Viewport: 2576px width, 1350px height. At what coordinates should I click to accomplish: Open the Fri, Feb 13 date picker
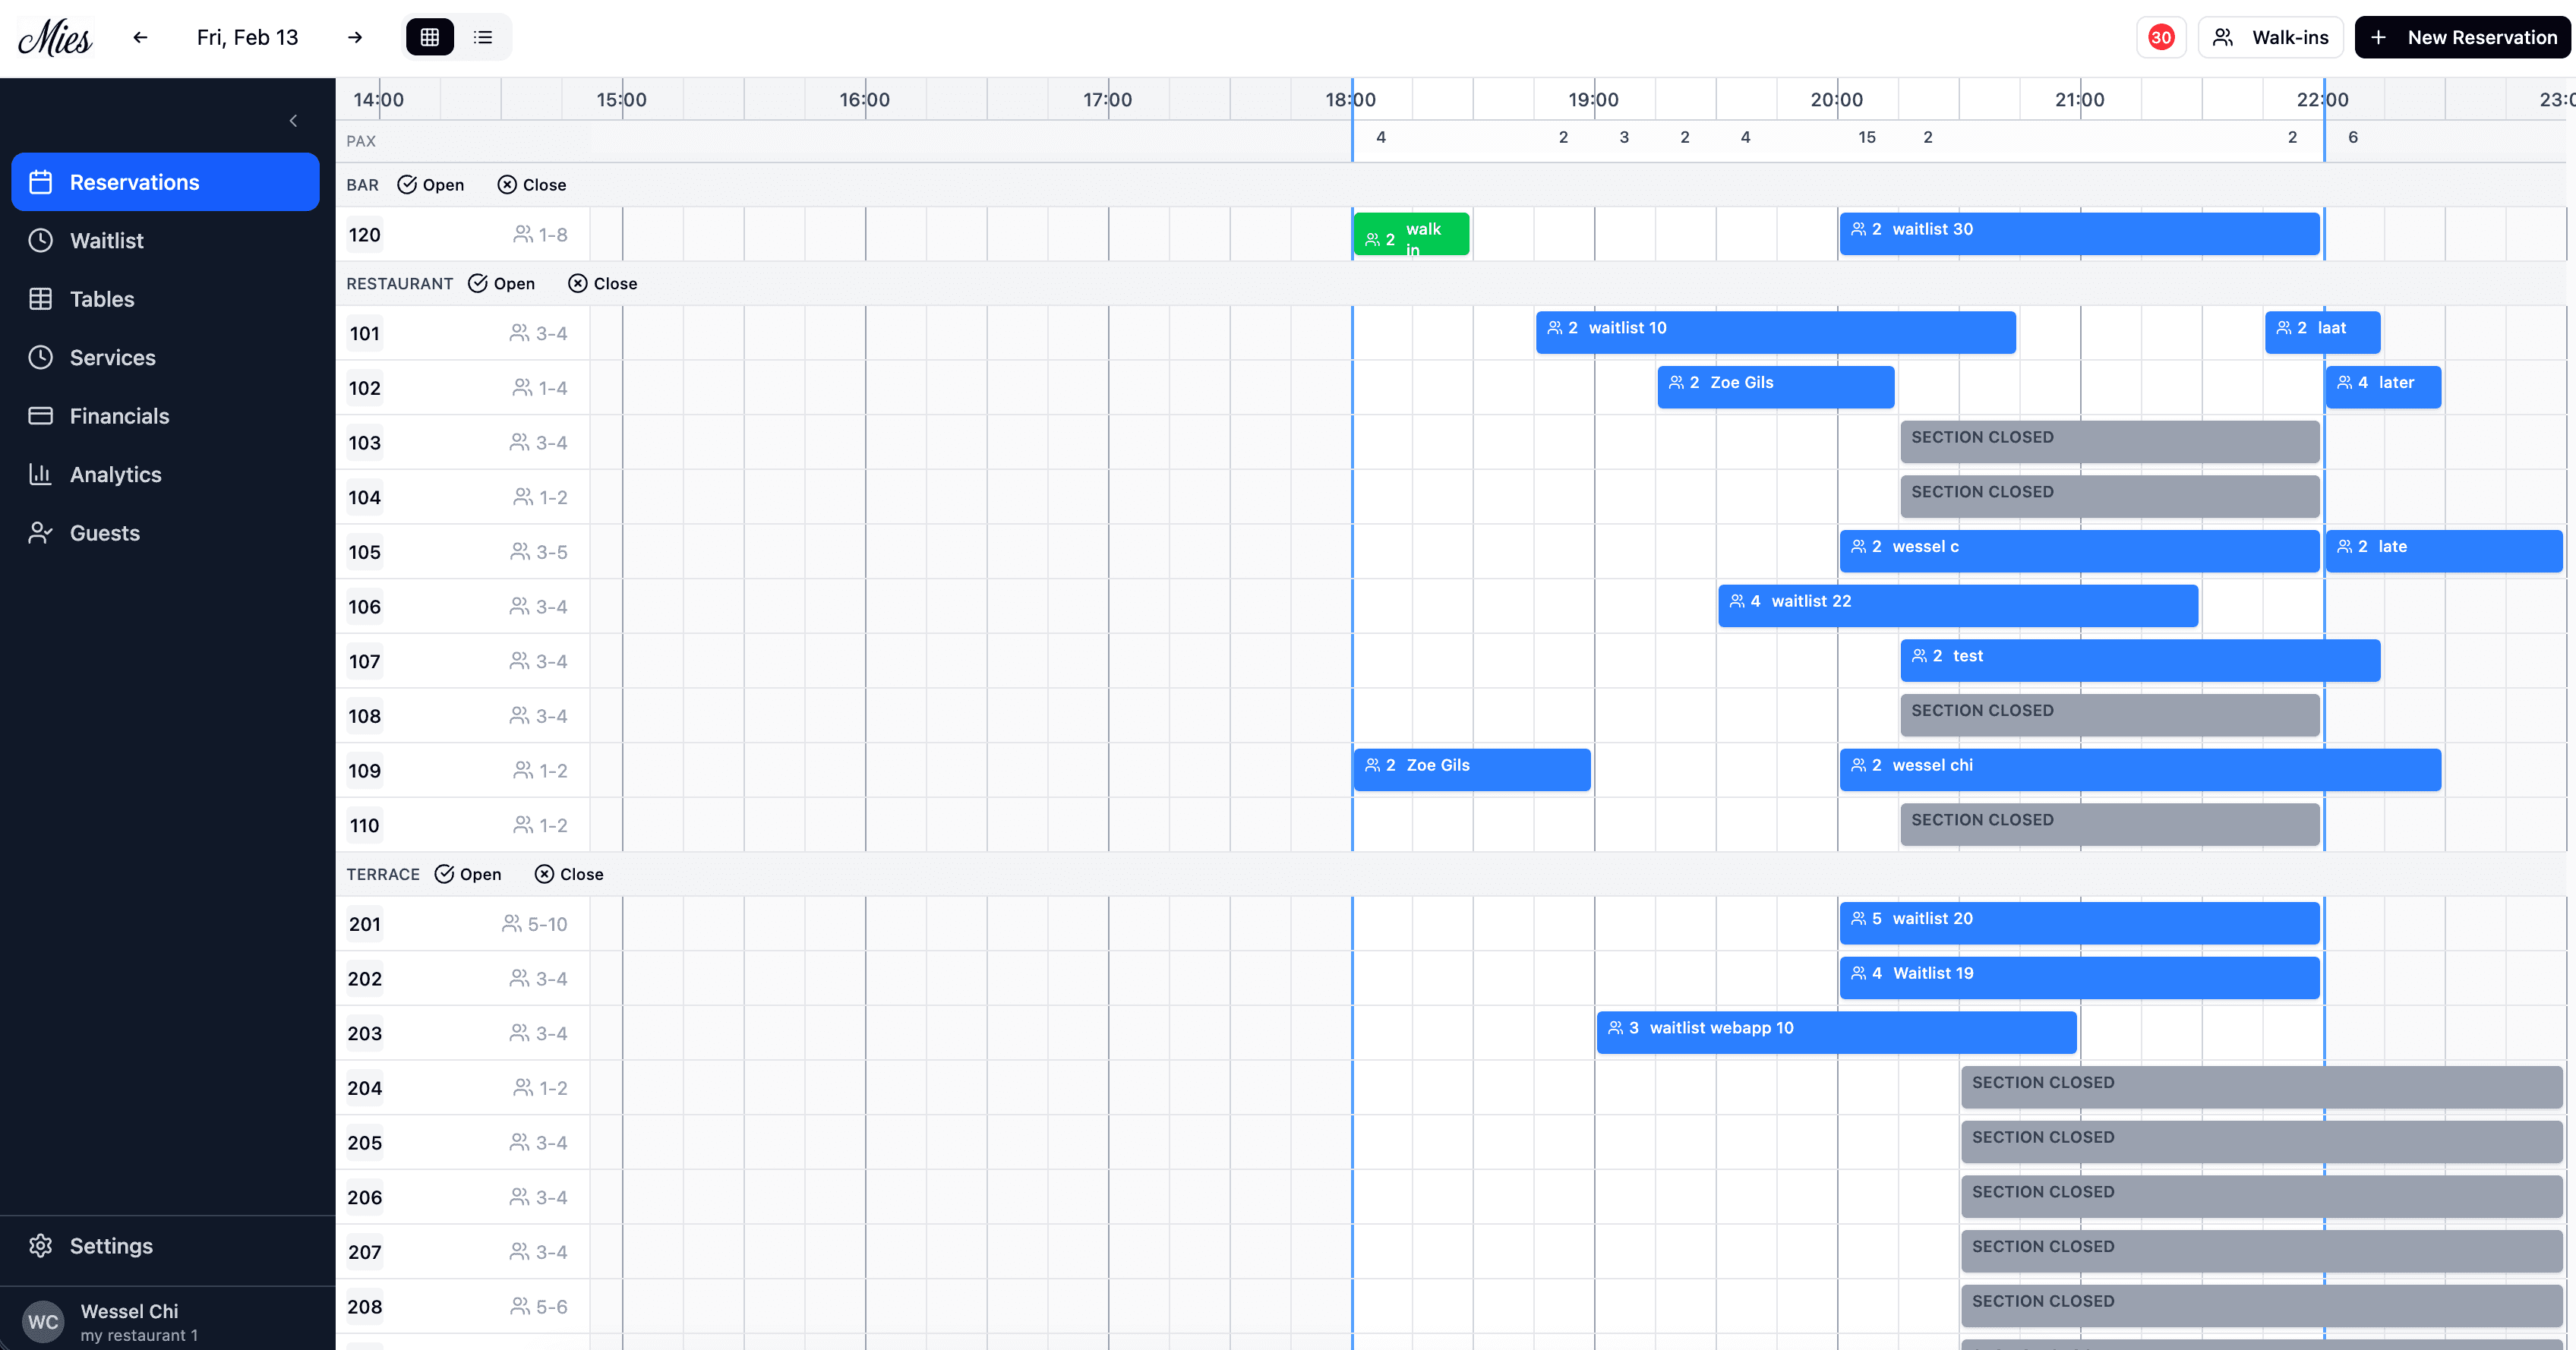(x=247, y=37)
